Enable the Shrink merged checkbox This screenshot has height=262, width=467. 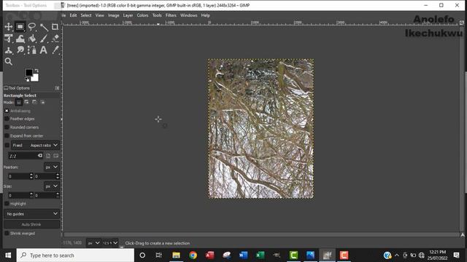point(7,234)
